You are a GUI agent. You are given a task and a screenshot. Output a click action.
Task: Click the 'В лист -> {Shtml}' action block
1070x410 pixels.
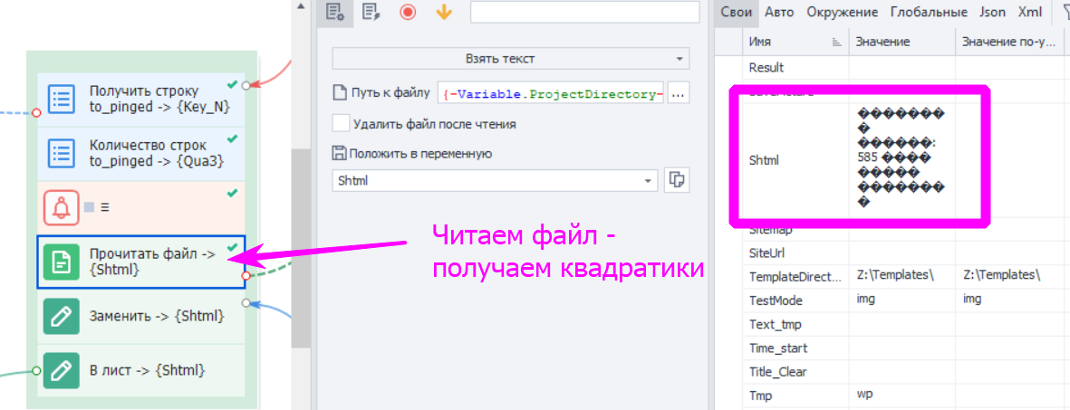click(x=142, y=370)
